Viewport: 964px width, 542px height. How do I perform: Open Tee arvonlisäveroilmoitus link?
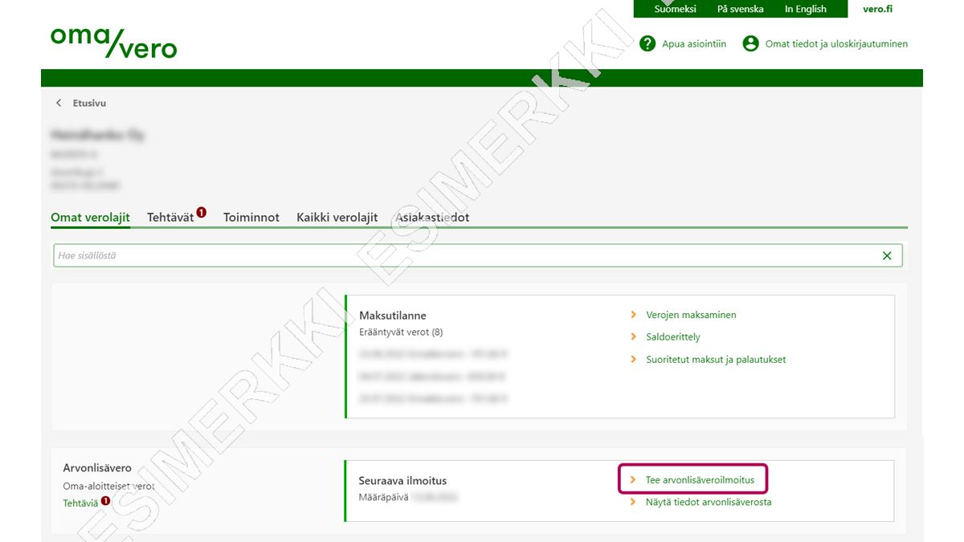[x=700, y=480]
